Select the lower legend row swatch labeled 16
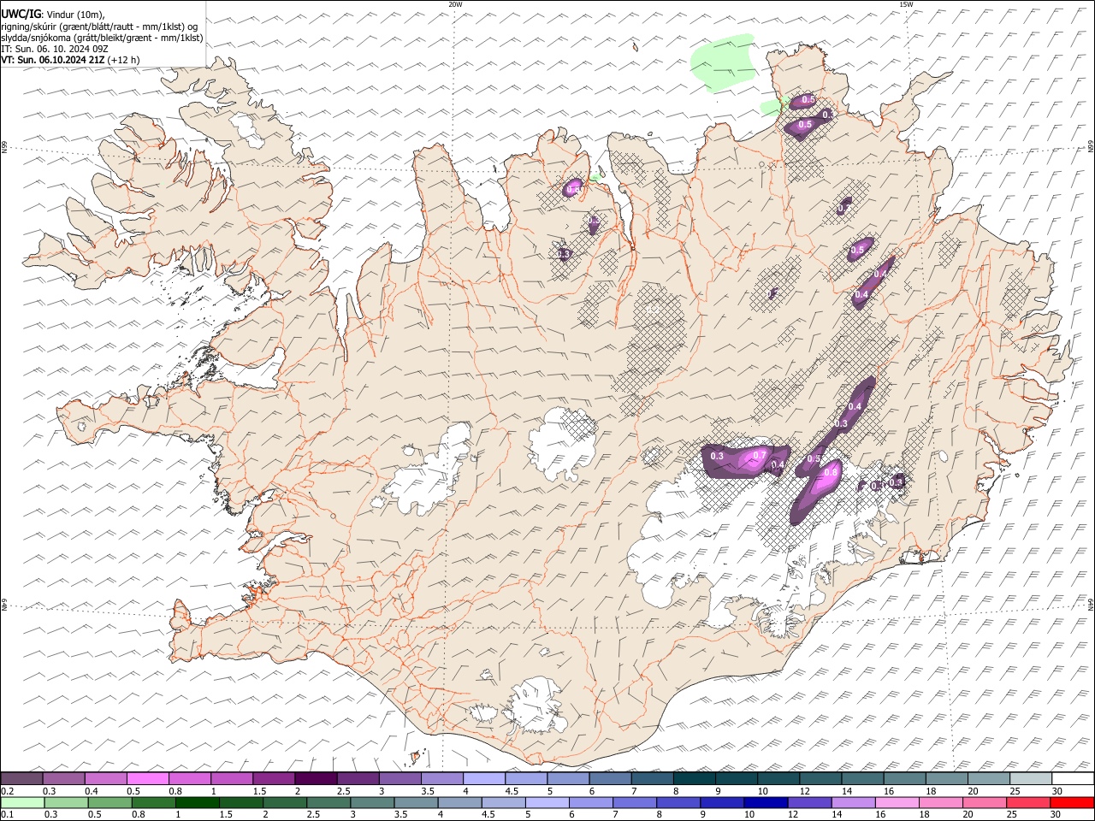This screenshot has height=821, width=1095. (x=898, y=803)
